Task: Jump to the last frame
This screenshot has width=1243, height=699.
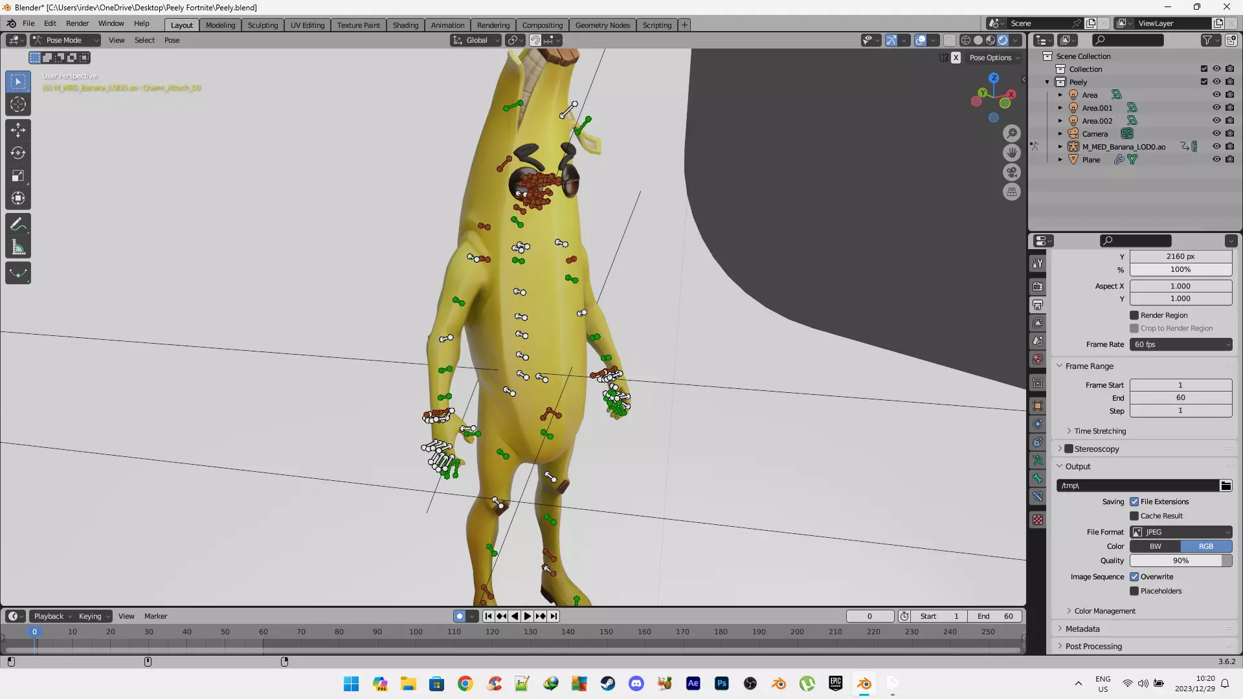Action: point(554,616)
